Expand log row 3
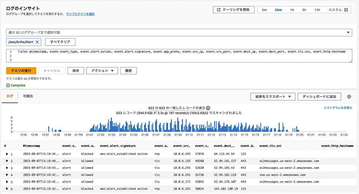The width and height of the screenshot is (359, 194). 7,168
